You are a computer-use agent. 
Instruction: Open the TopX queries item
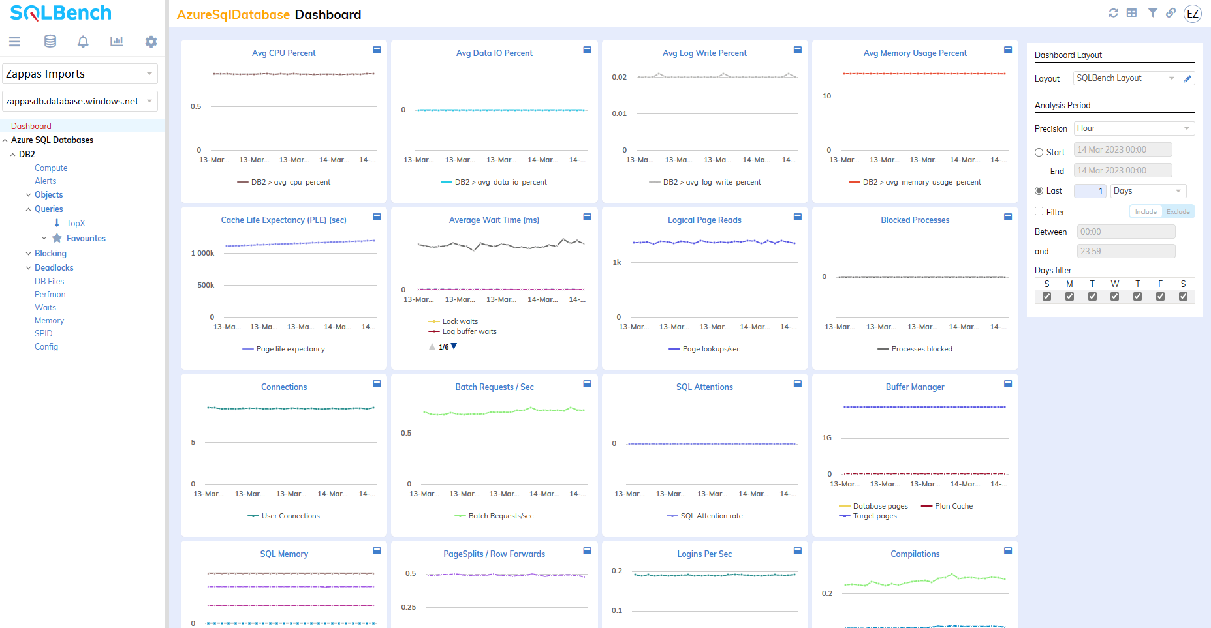pos(76,223)
